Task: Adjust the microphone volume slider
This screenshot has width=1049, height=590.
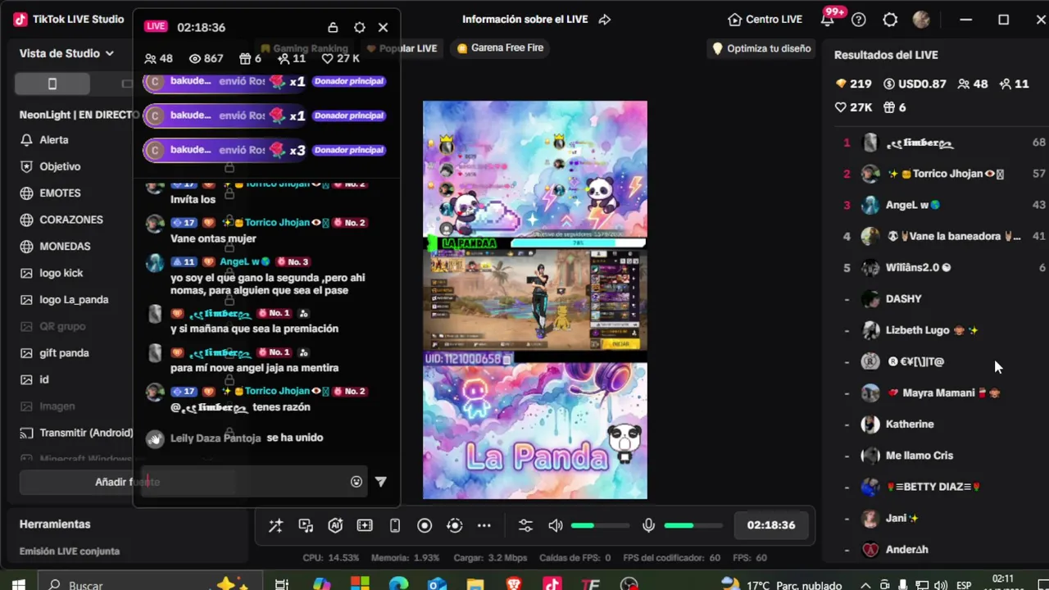Action: (x=693, y=525)
